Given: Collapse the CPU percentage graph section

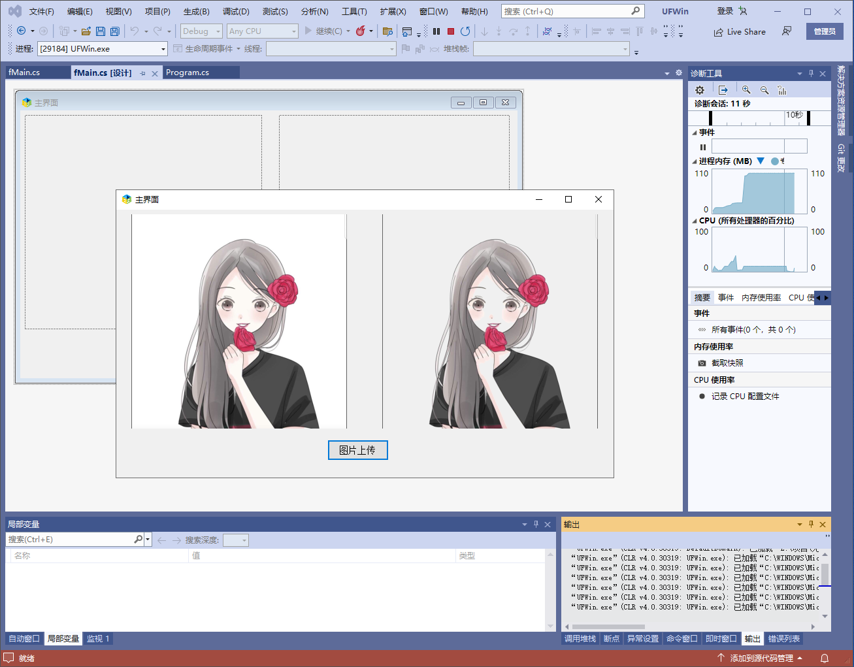Looking at the screenshot, I should (695, 221).
